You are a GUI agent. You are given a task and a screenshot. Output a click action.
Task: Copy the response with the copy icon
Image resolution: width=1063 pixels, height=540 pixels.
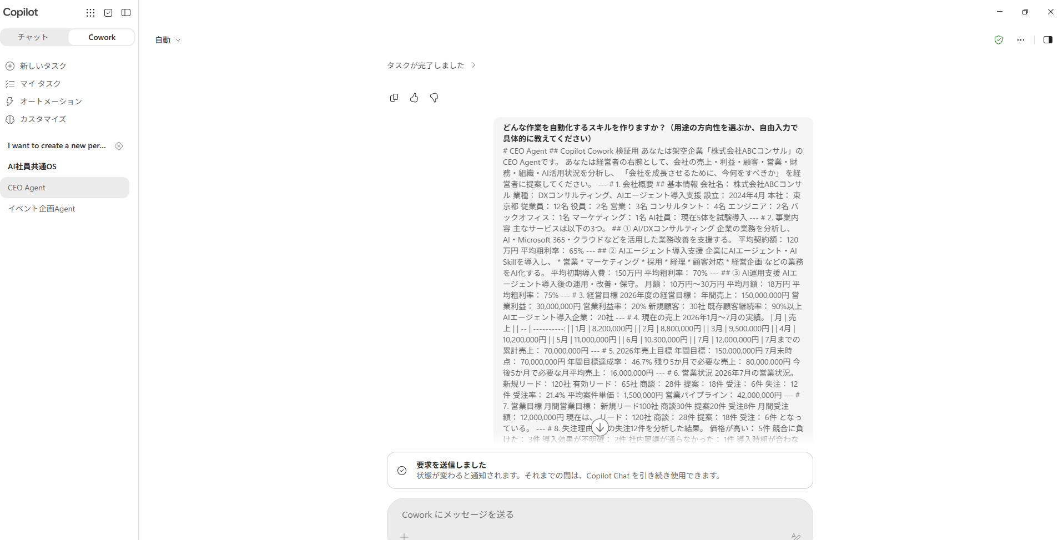point(394,98)
